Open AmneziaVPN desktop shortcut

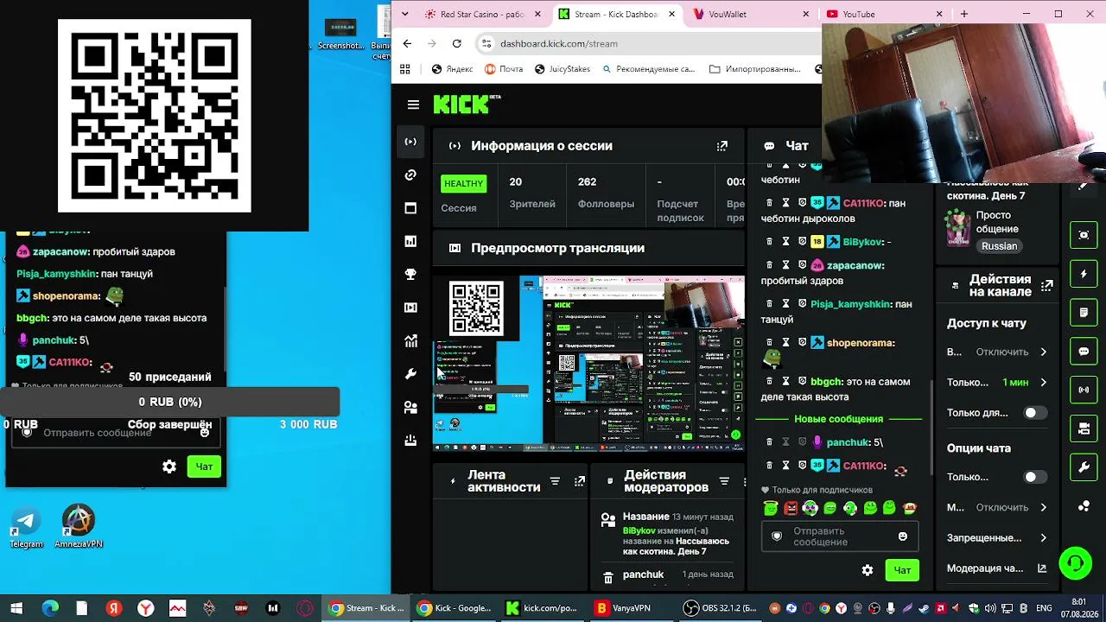point(79,527)
